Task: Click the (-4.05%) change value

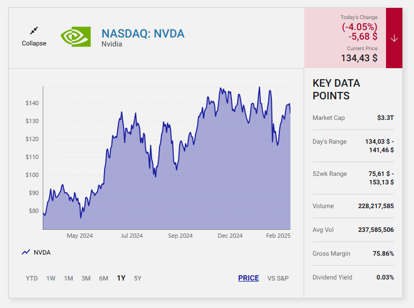Action: click(359, 26)
